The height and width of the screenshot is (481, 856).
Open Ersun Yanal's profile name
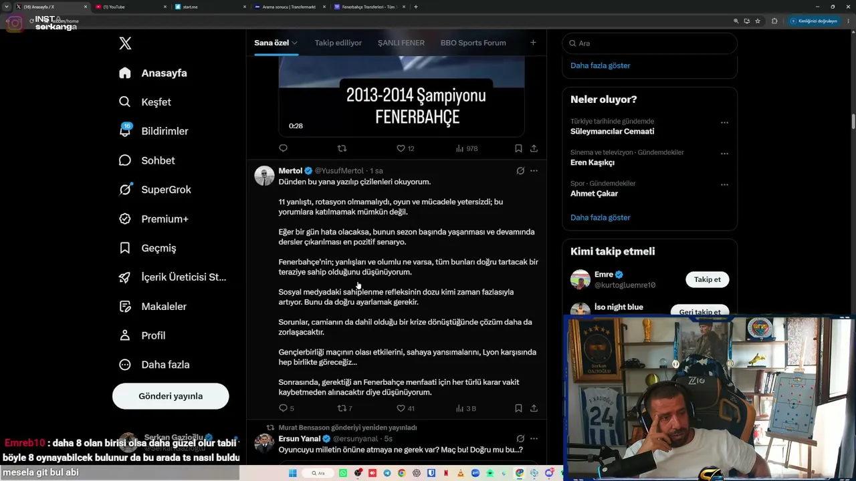tap(300, 439)
